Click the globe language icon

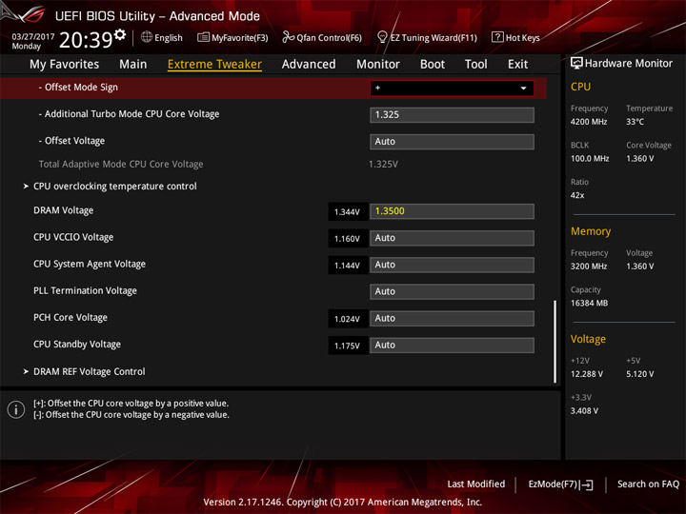point(147,37)
